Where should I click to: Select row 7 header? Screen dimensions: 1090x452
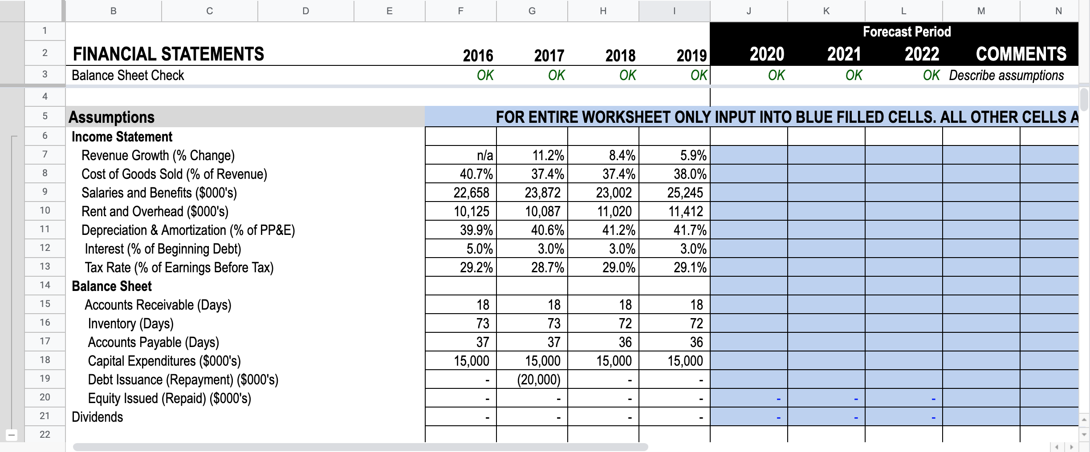click(45, 155)
